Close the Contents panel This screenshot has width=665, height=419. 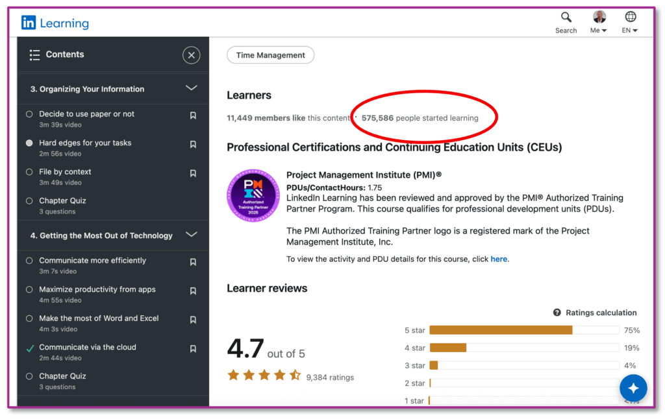click(x=192, y=55)
